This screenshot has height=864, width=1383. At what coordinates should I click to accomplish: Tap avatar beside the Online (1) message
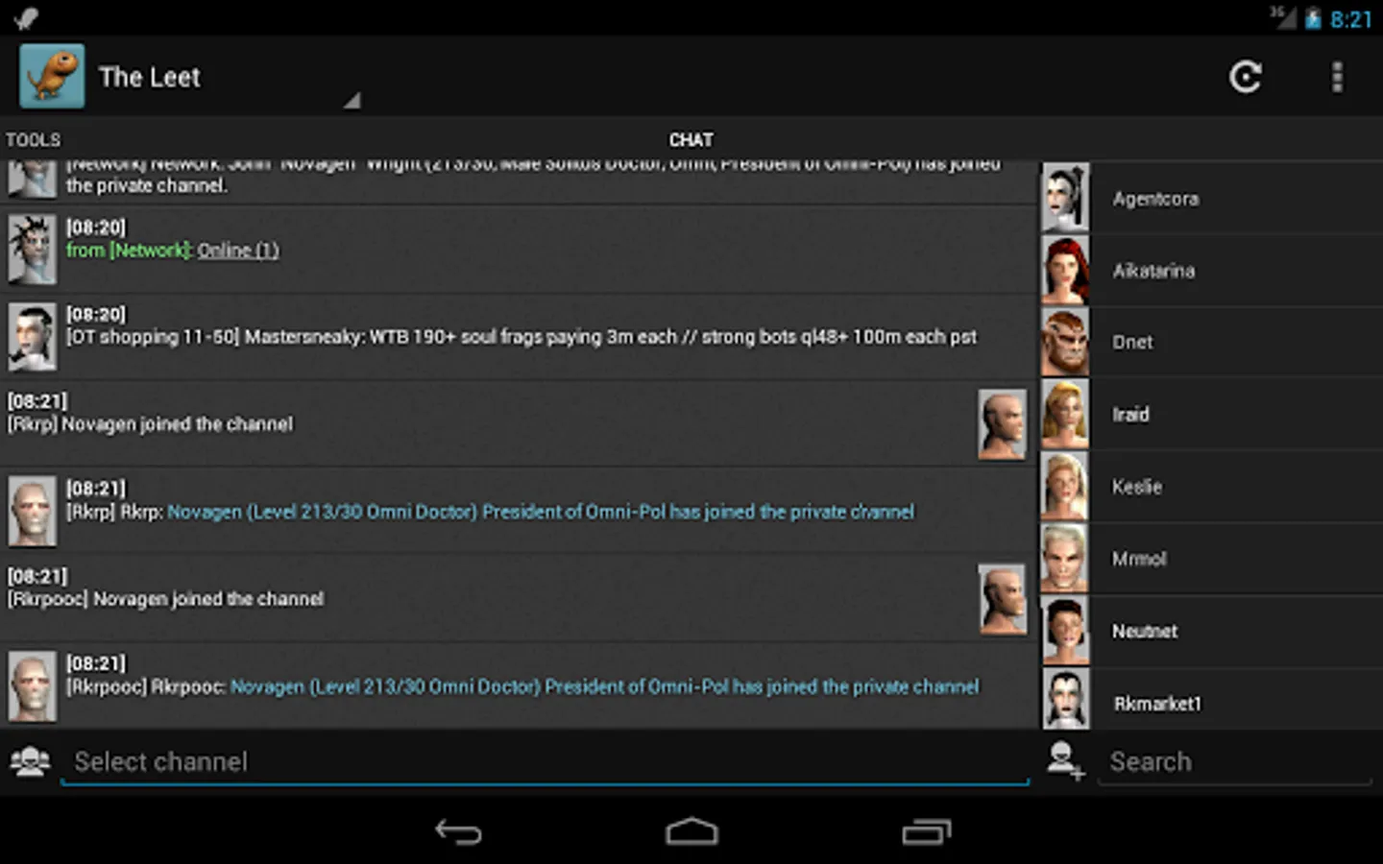[x=32, y=250]
